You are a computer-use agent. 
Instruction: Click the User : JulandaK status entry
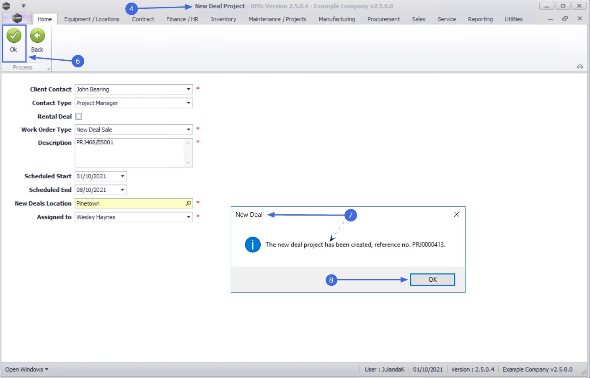[x=385, y=370]
